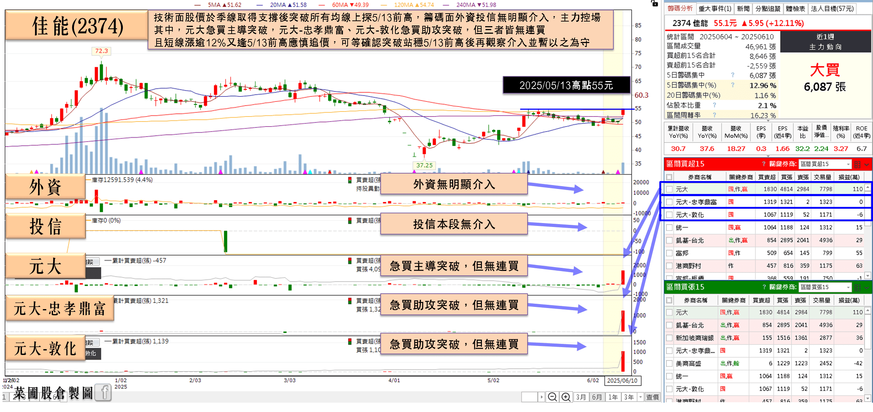
Task: Click empty date input box near play arrow
Action: (x=529, y=397)
